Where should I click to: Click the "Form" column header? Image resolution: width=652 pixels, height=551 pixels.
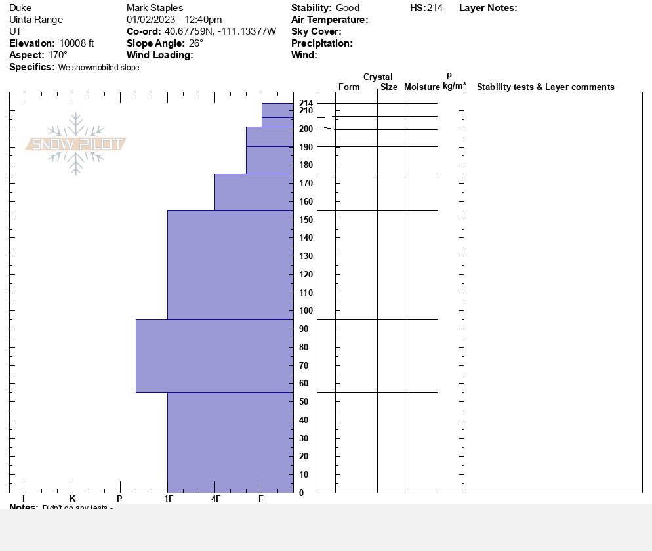349,87
